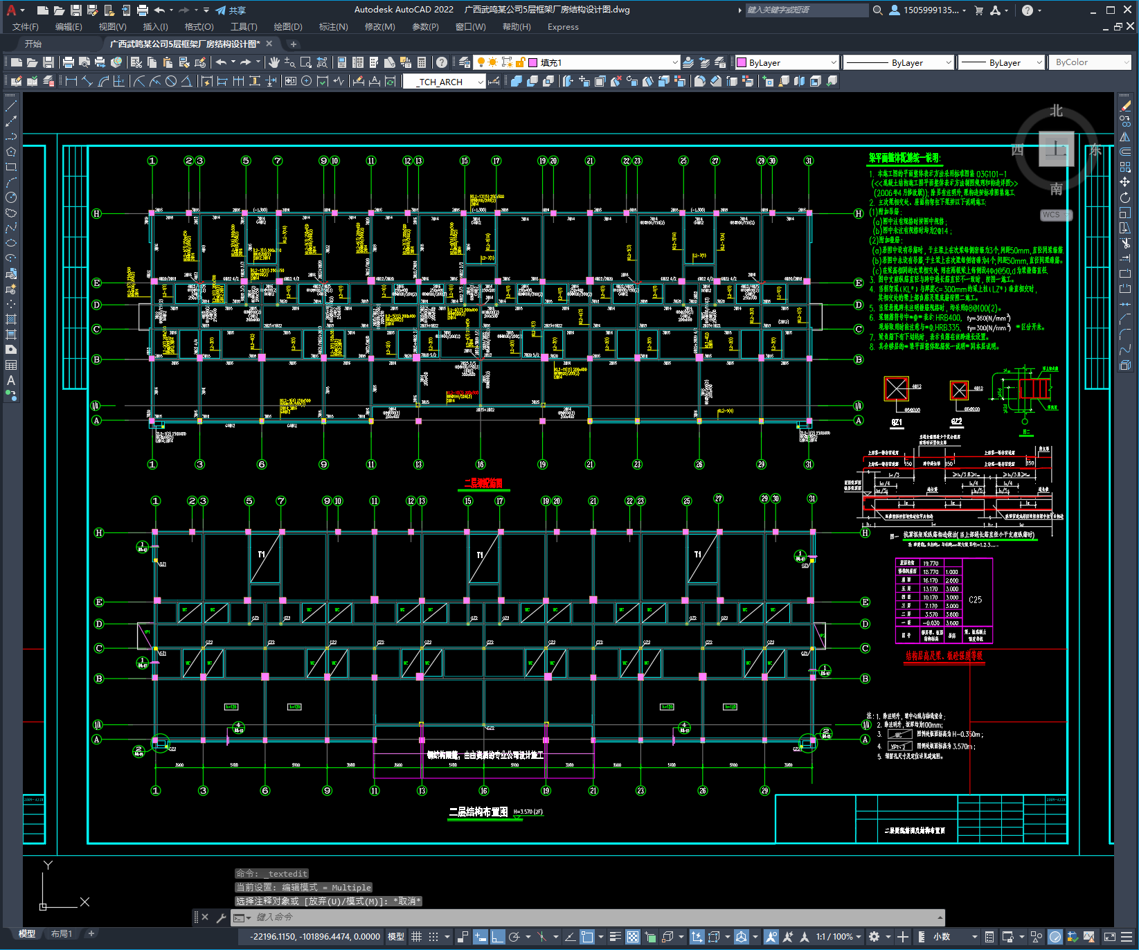This screenshot has height=950, width=1139.
Task: Click the Make Object's Layer Current icon
Action: [x=688, y=62]
